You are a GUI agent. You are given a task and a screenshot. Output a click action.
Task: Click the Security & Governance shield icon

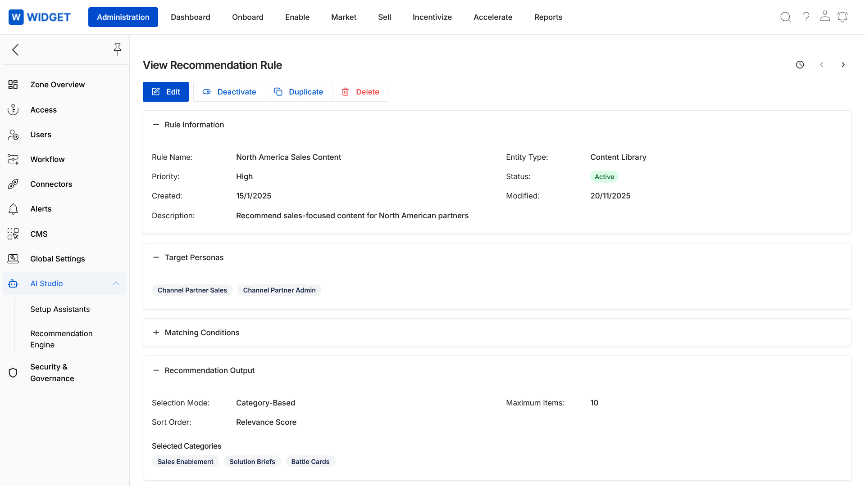coord(13,373)
